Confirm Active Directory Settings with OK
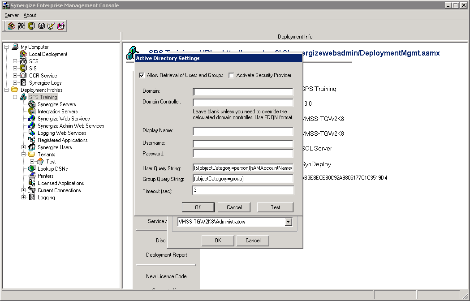The height and width of the screenshot is (301, 470). tap(198, 207)
